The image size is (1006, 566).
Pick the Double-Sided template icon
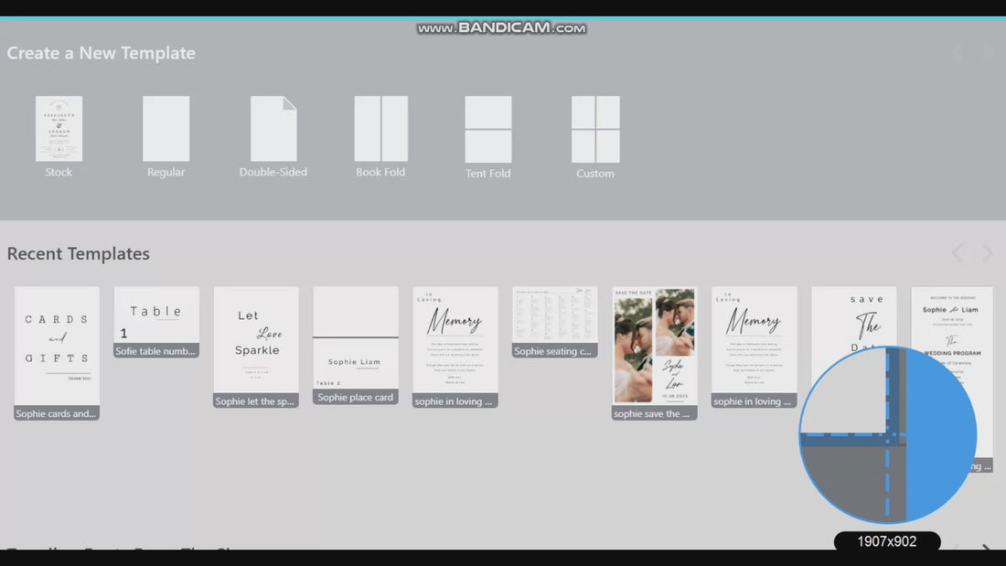(x=273, y=128)
